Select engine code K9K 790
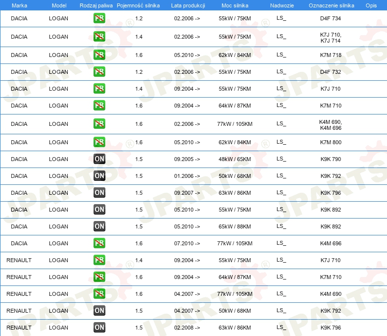 [331, 159]
